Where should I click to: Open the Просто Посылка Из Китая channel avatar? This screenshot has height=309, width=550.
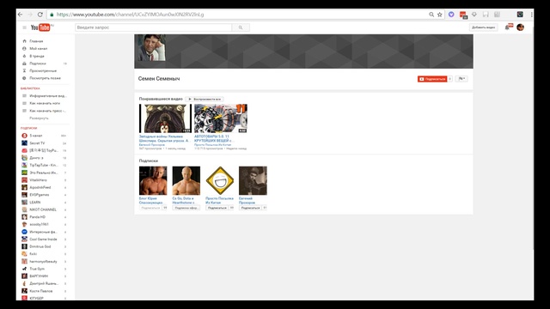pos(220,180)
